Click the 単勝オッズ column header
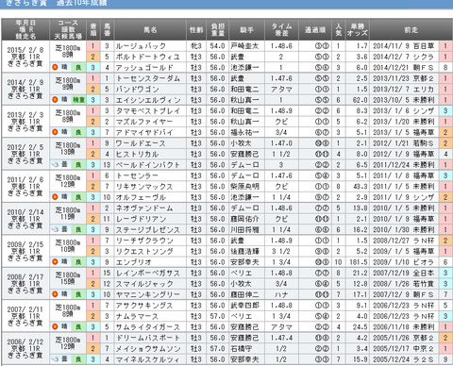The height and width of the screenshot is (366, 453). click(357, 30)
